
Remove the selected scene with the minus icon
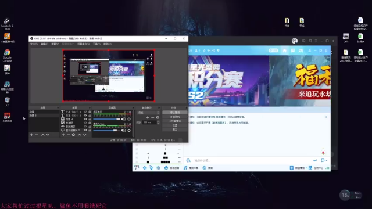tap(37, 135)
